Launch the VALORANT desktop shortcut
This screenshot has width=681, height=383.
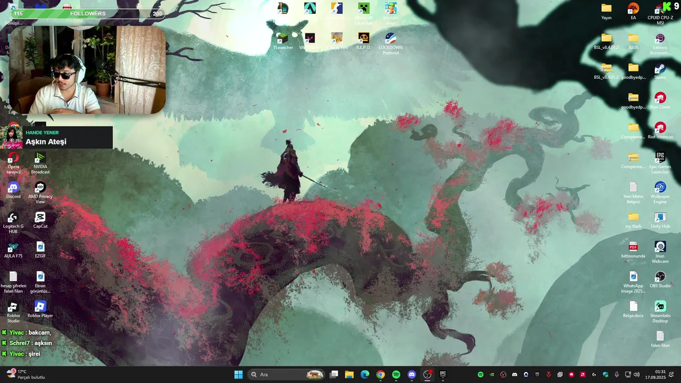point(310,41)
